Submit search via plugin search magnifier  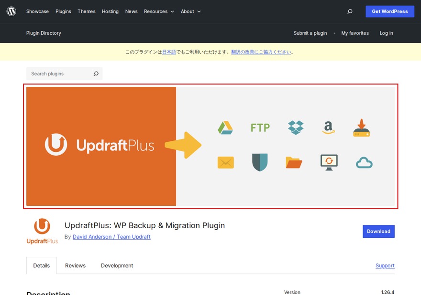click(x=96, y=74)
